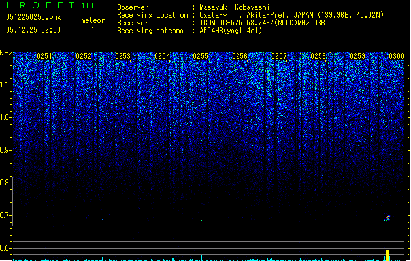Click the small echo dot below 0255
Image resolution: width=411 pixels, height=261 pixels.
[201, 221]
